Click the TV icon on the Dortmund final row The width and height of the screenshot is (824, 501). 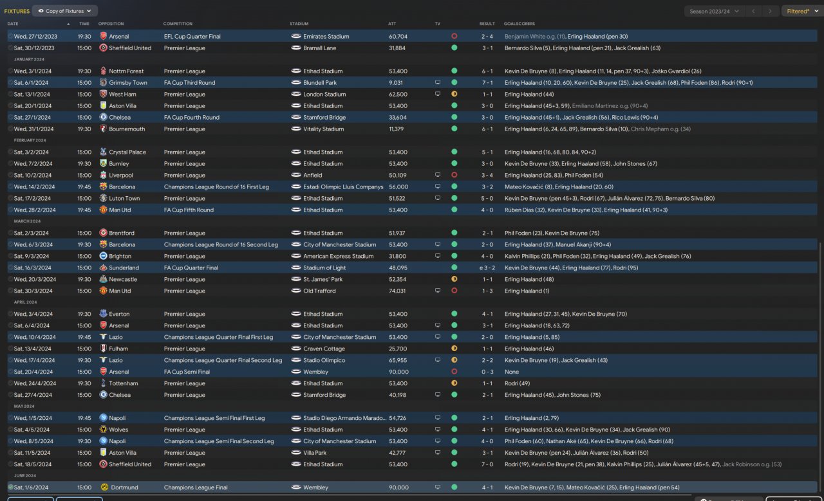(x=438, y=488)
